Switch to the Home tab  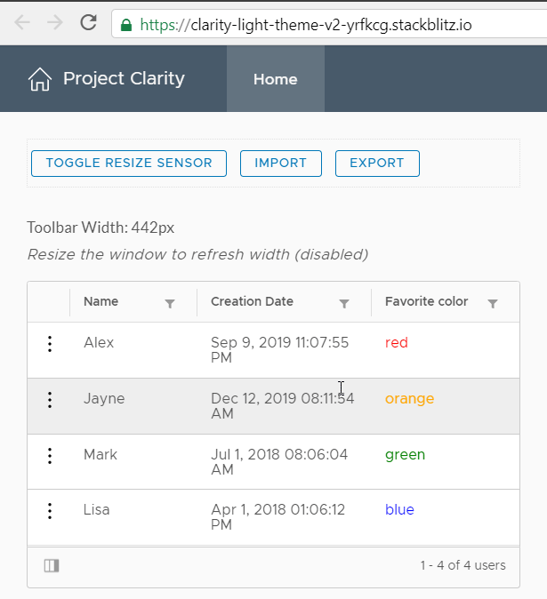point(275,79)
